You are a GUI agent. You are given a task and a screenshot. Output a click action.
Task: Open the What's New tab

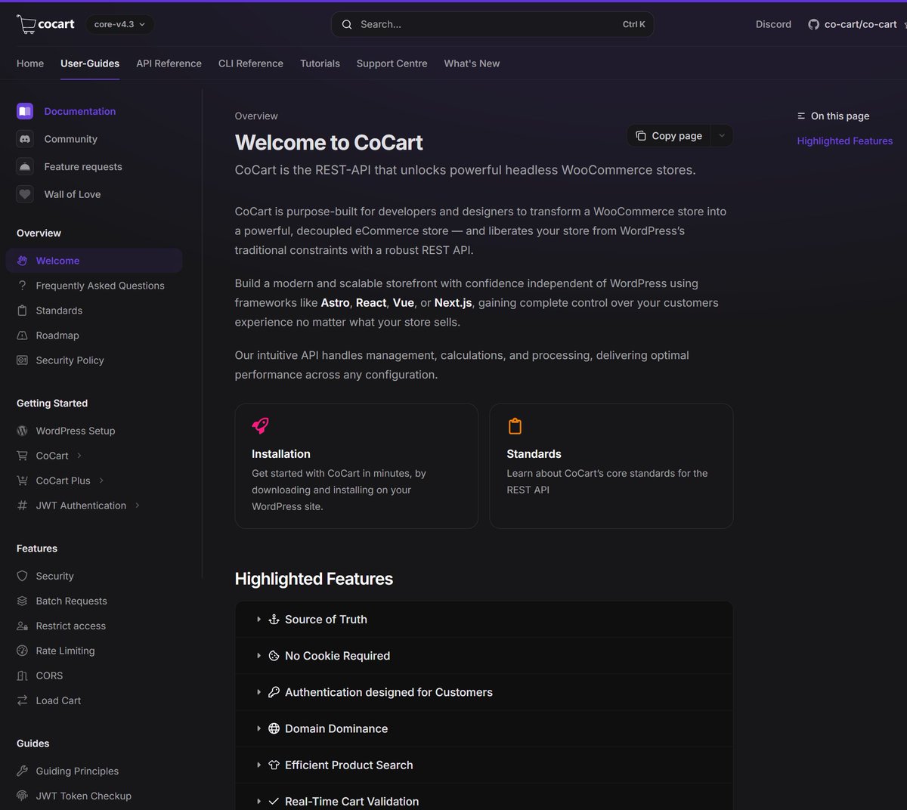pyautogui.click(x=472, y=63)
